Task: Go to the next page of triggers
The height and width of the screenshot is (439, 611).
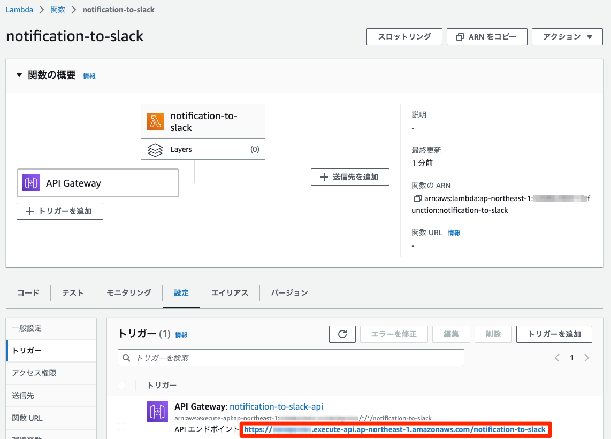Action: pyautogui.click(x=587, y=358)
